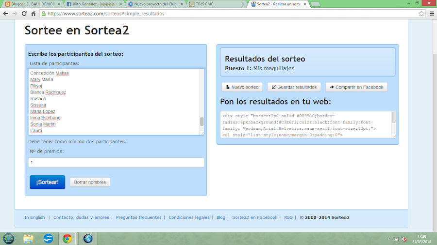Switch to the TRèS ChIC tab
Image resolution: width=437 pixels, height=245 pixels.
tap(216, 4)
